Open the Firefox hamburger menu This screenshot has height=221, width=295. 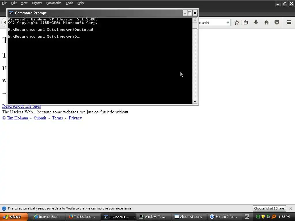(x=289, y=22)
